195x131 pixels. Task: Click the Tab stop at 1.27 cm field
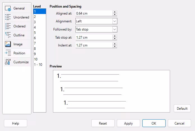(94, 38)
